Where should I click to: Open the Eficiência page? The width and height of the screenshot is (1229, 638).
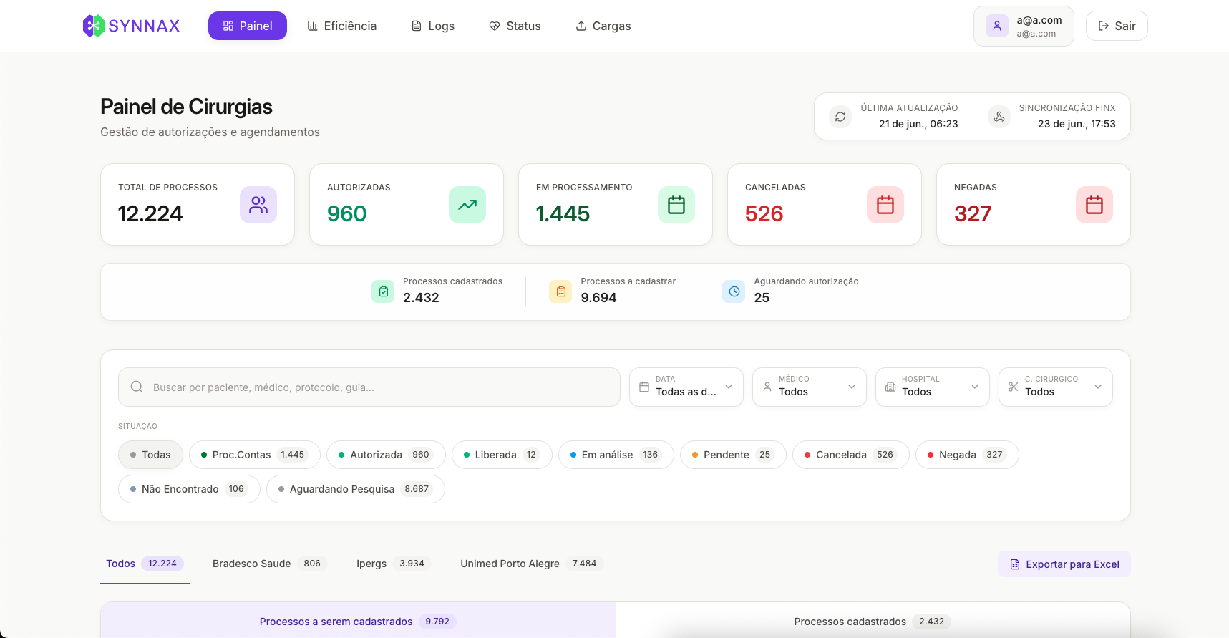point(341,26)
